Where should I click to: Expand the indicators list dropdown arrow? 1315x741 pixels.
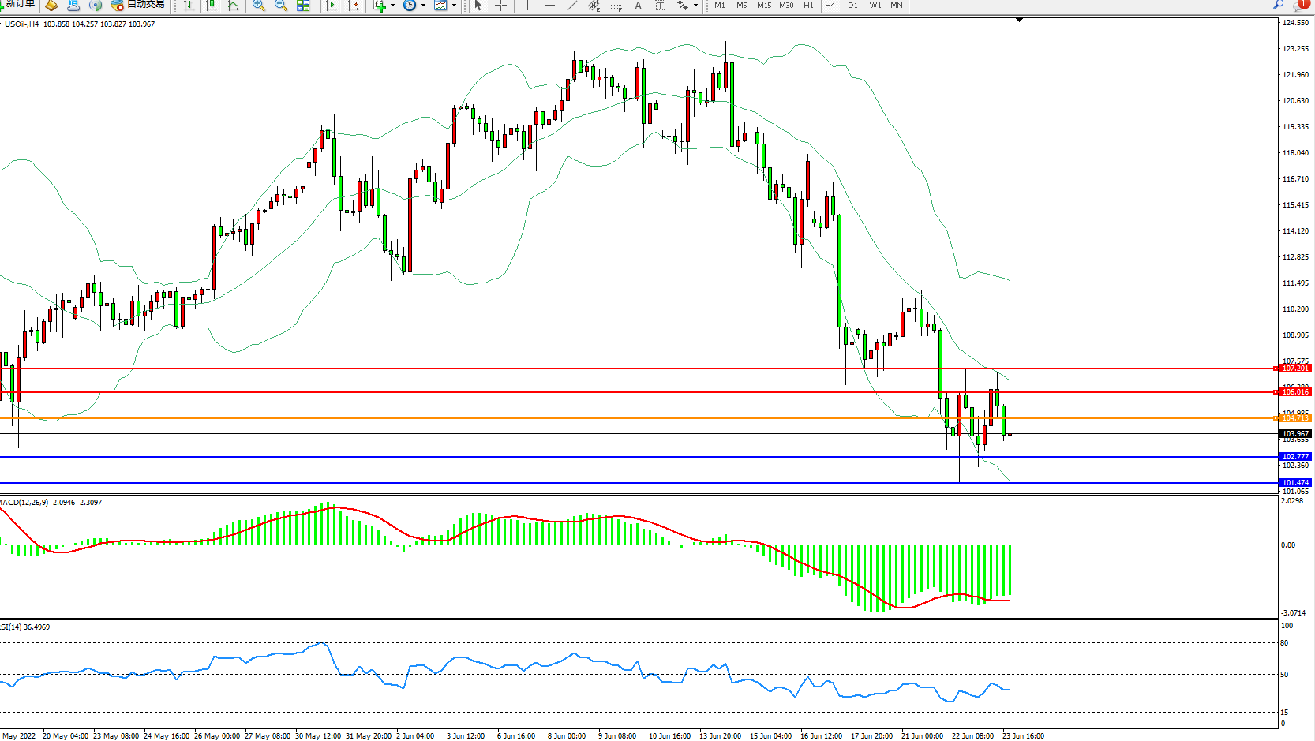click(392, 6)
